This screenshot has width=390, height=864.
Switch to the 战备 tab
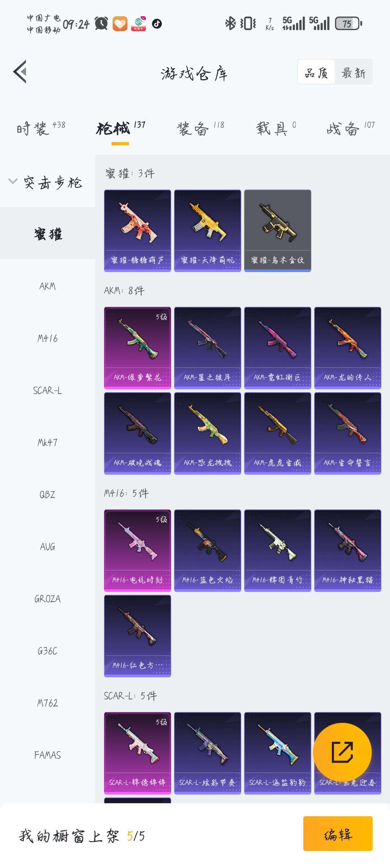click(x=351, y=128)
